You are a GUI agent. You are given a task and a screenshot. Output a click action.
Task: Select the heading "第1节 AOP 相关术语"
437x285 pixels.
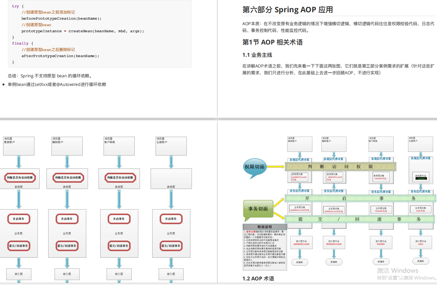(x=272, y=42)
